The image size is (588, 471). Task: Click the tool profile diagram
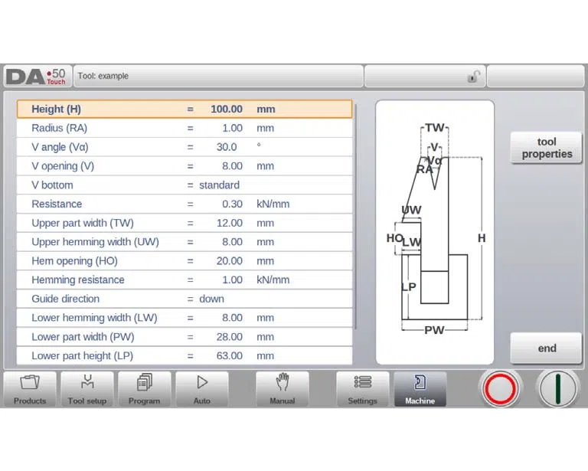[435, 232]
